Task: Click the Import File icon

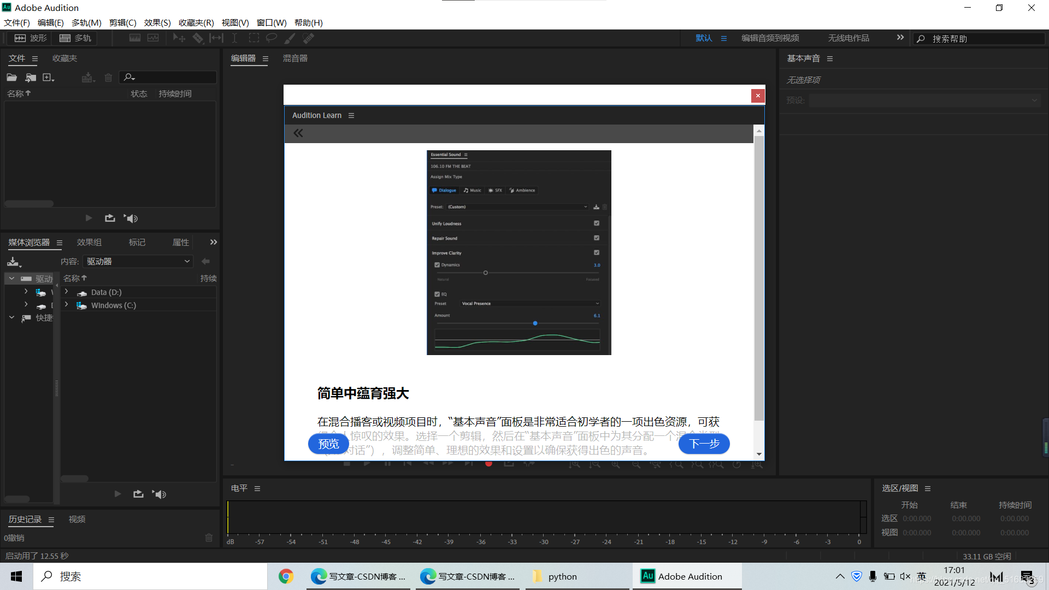Action: (x=31, y=78)
